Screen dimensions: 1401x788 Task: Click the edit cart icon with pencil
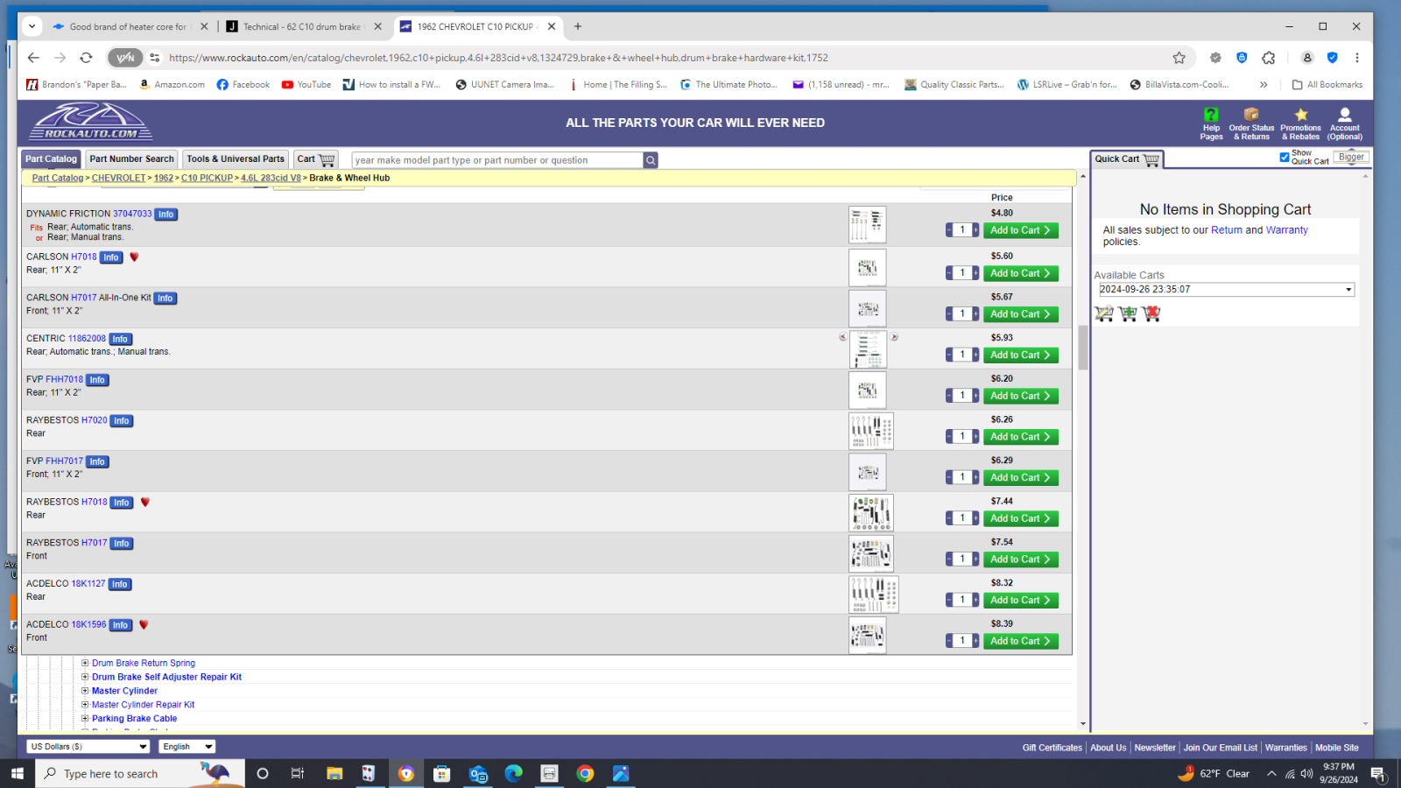click(1104, 313)
